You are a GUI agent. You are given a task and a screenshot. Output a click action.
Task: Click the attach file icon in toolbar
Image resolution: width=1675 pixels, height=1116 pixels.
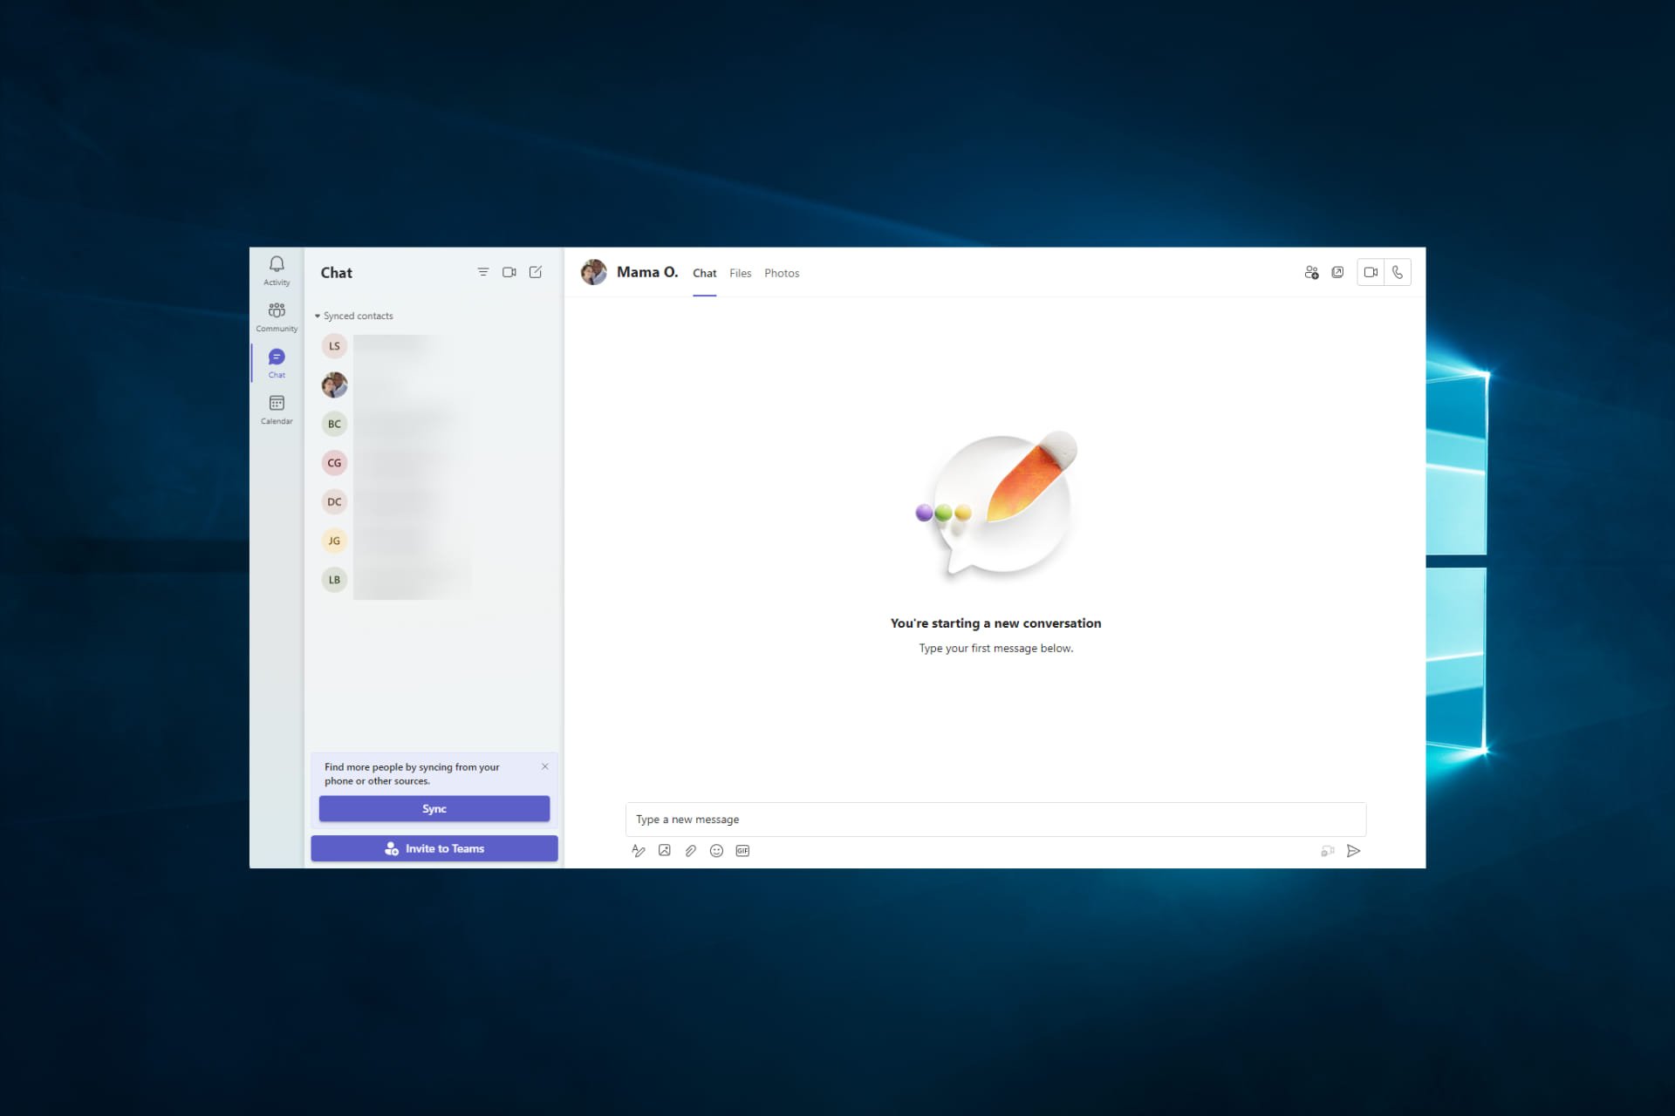(689, 851)
